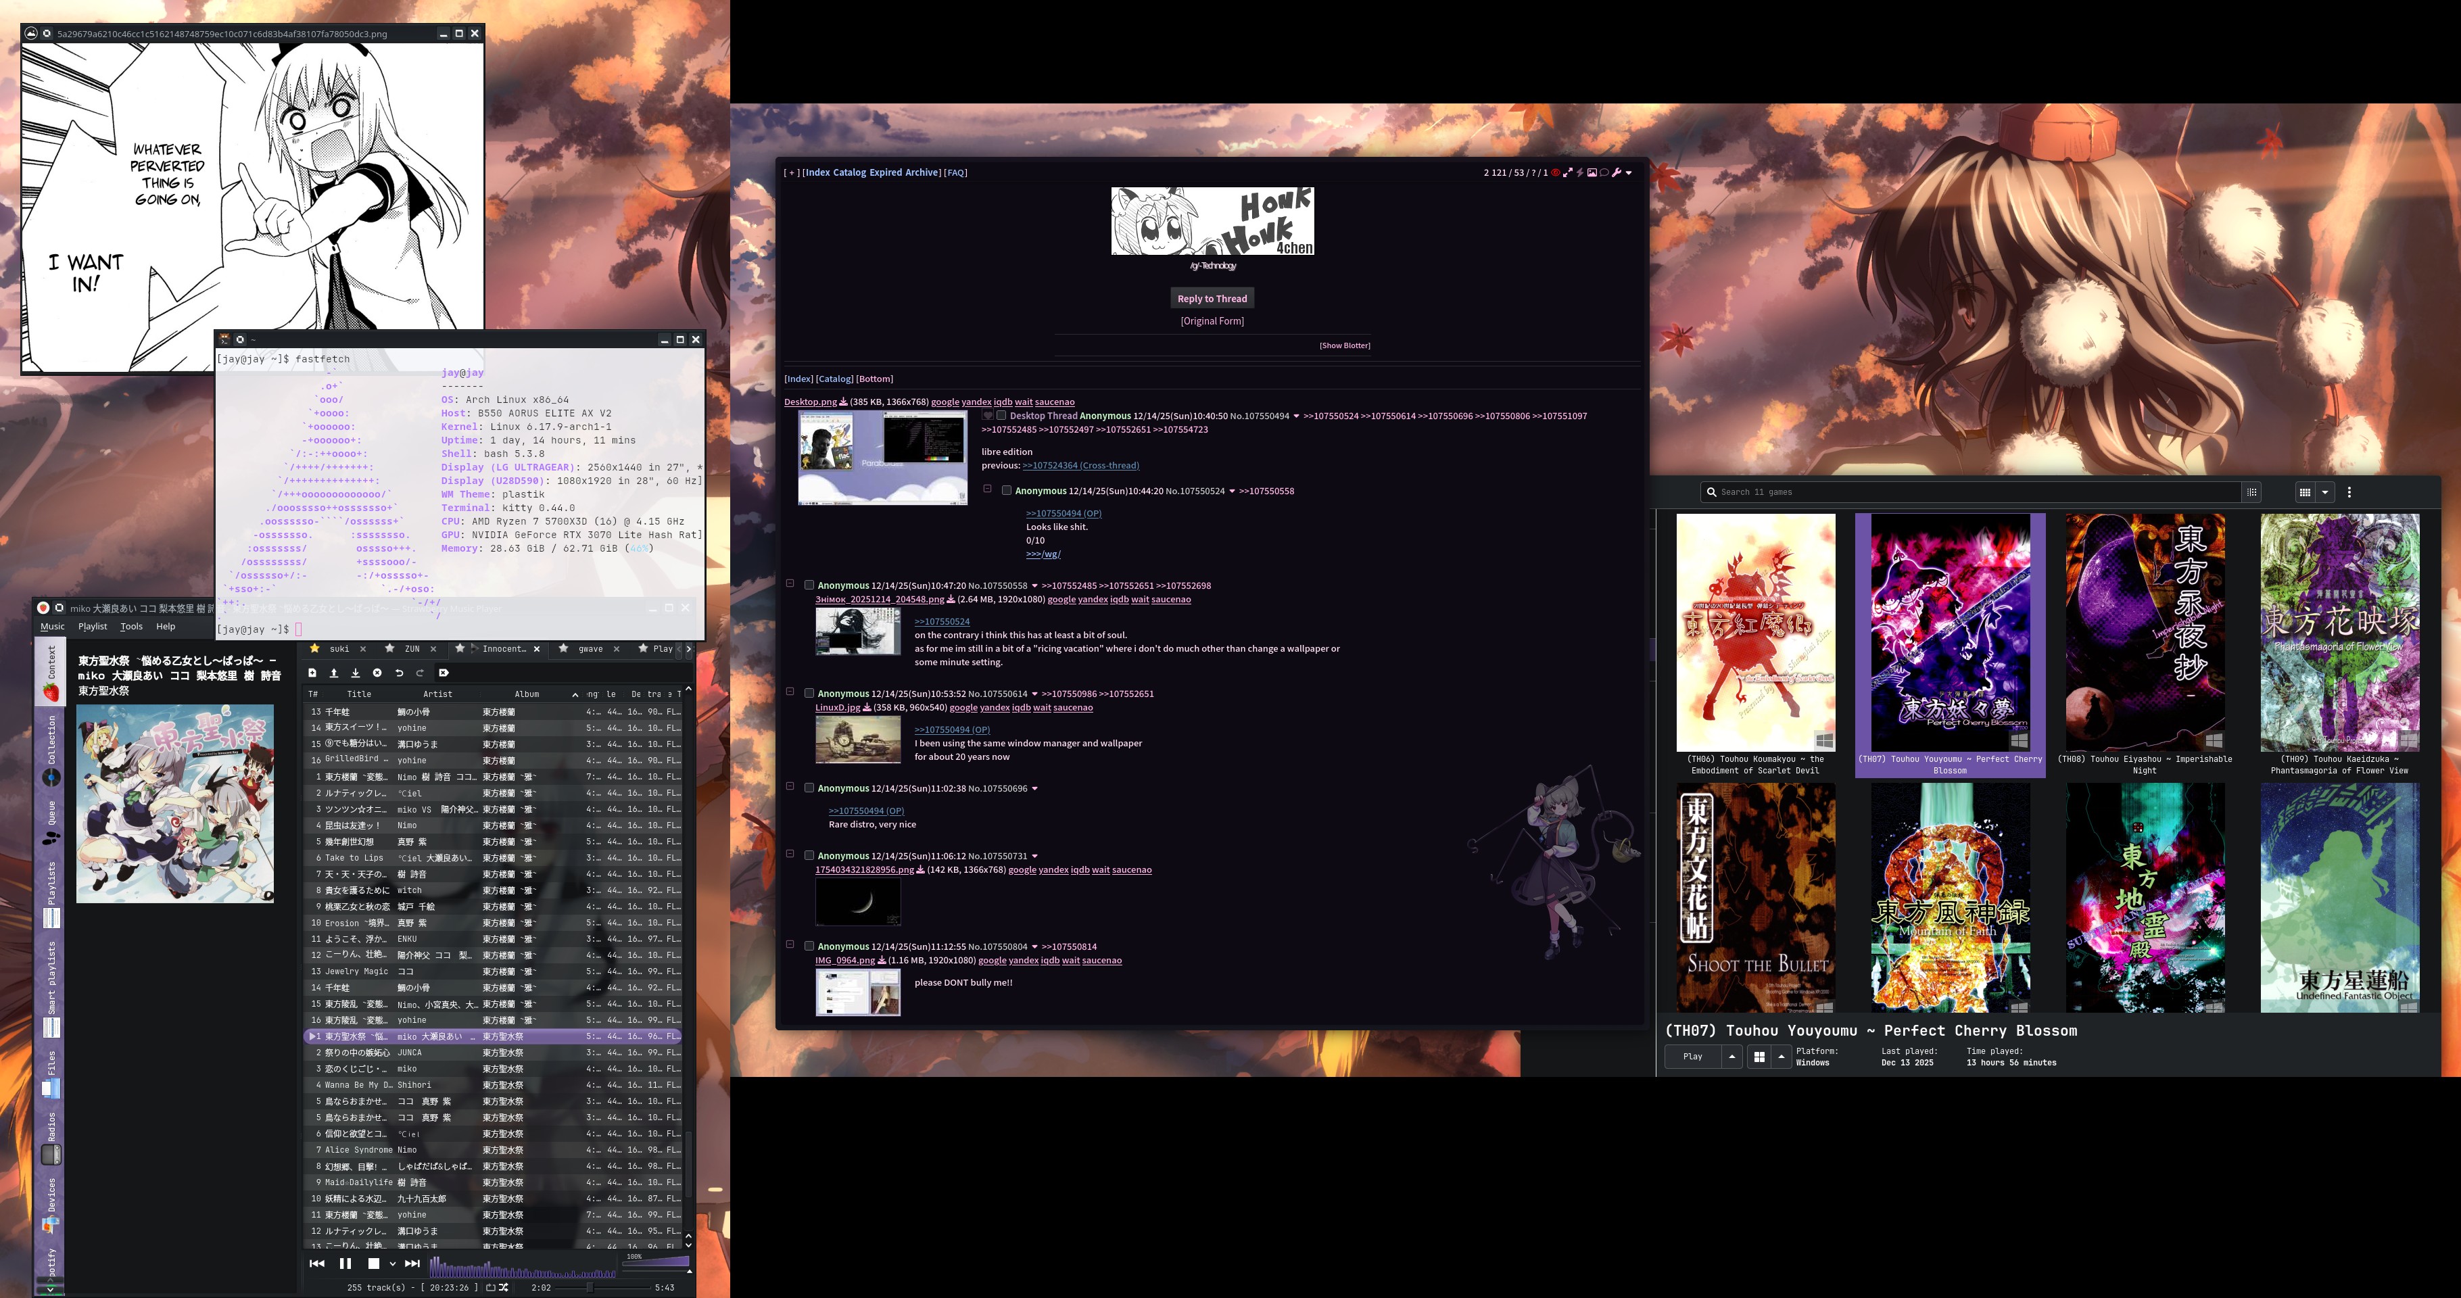The image size is (2461, 1298).
Task: Adjust the Strawberry volume slider
Action: point(655,1261)
